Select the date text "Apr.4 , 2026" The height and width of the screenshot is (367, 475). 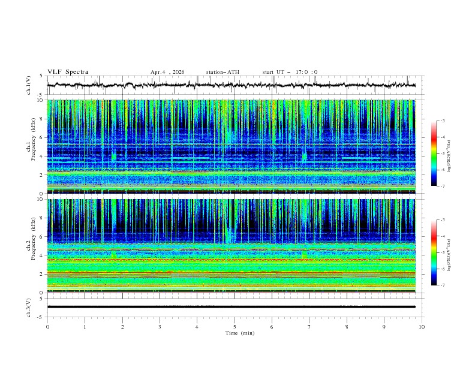click(x=167, y=72)
